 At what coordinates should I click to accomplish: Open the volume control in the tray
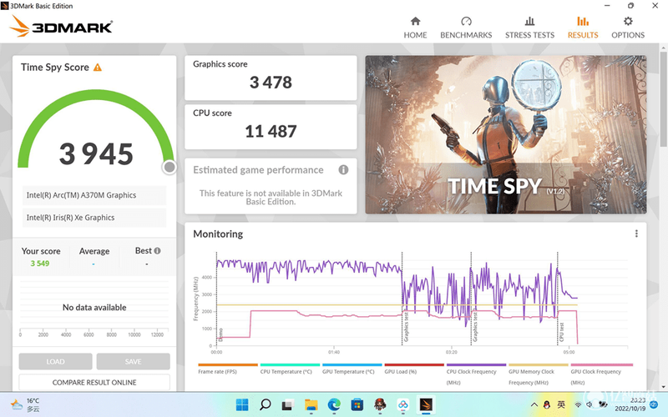point(590,404)
